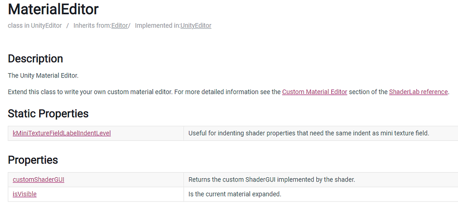
Task: Click the "section of the" text between links
Action: pyautogui.click(x=368, y=92)
